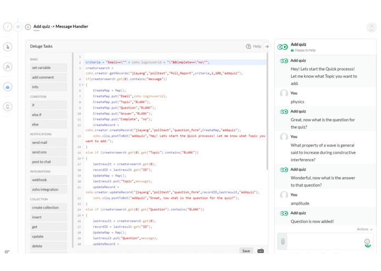Select the blue bot icon in sidebar

point(8,87)
